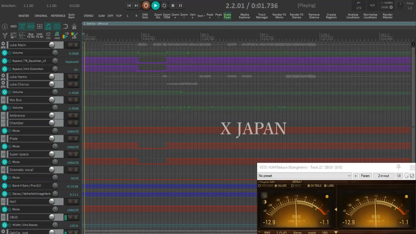Toggle move envelope points with items icon
The image size is (416, 234).
click(x=48, y=26)
